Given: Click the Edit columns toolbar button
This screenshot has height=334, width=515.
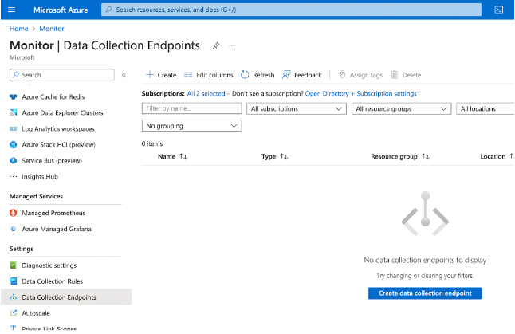Looking at the screenshot, I should pyautogui.click(x=208, y=75).
